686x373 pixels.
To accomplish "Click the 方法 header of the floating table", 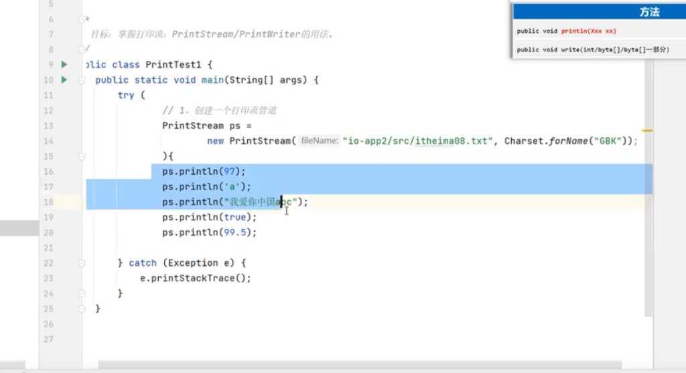I will tap(648, 12).
